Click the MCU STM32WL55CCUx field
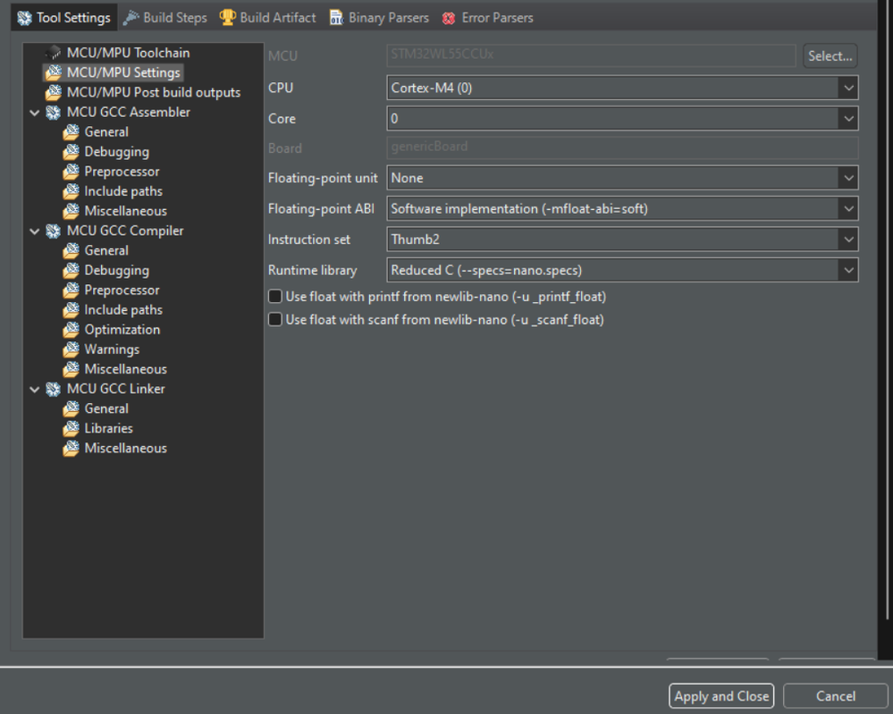This screenshot has height=714, width=893. tap(591, 55)
